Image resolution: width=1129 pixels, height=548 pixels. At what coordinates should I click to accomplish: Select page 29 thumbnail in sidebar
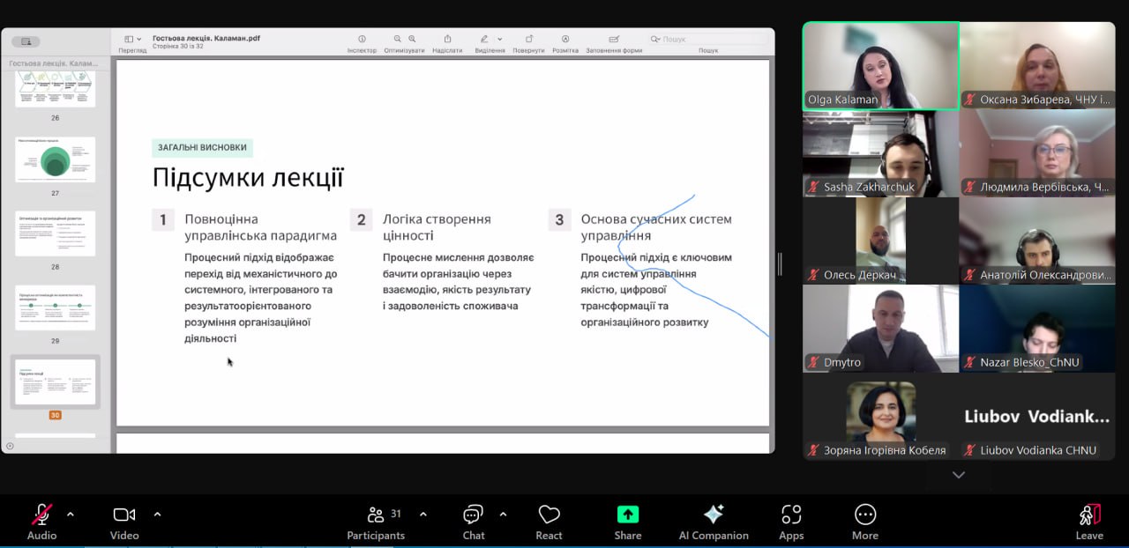tap(55, 307)
